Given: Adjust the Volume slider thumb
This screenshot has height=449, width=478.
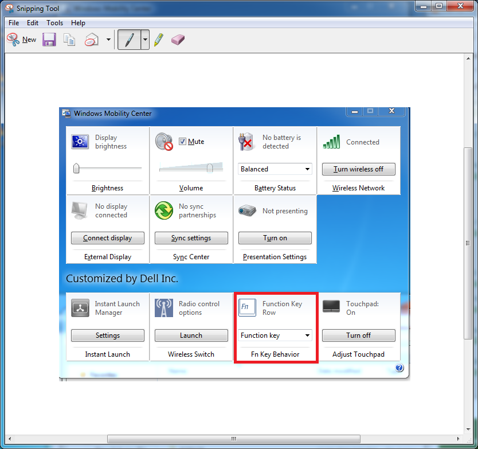Looking at the screenshot, I should (210, 168).
